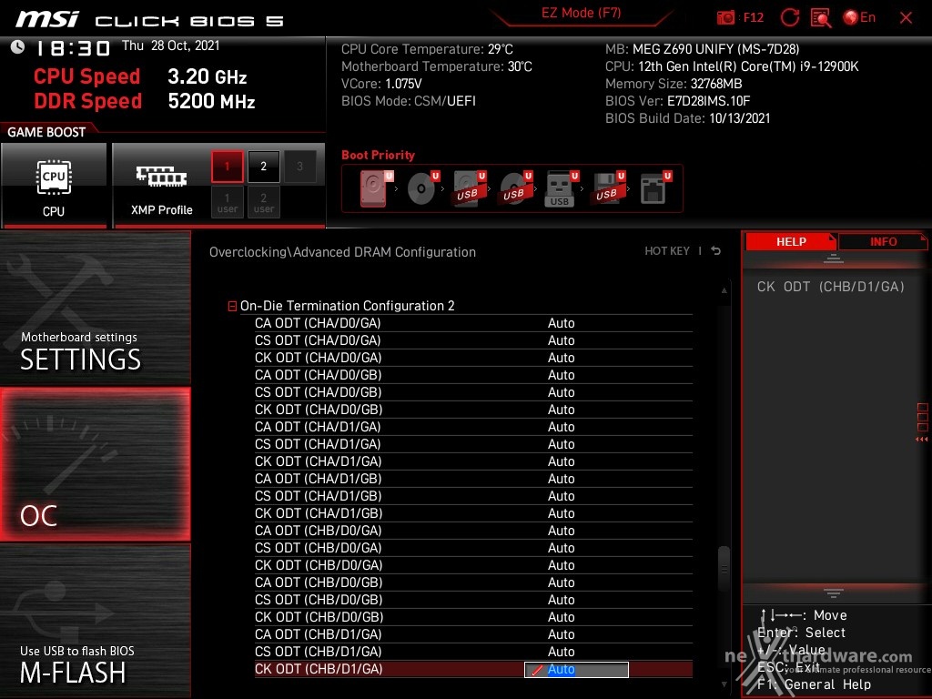Click the settings list scrollbar thumb

point(724,569)
